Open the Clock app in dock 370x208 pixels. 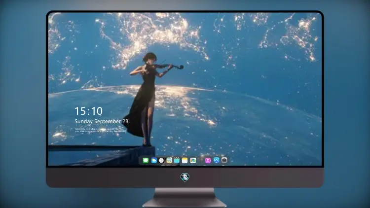click(161, 161)
